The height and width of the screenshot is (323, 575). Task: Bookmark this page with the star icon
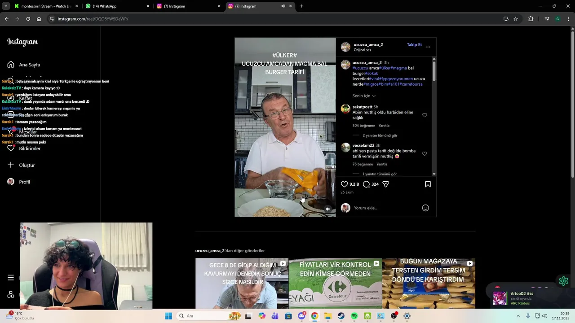pos(516,19)
